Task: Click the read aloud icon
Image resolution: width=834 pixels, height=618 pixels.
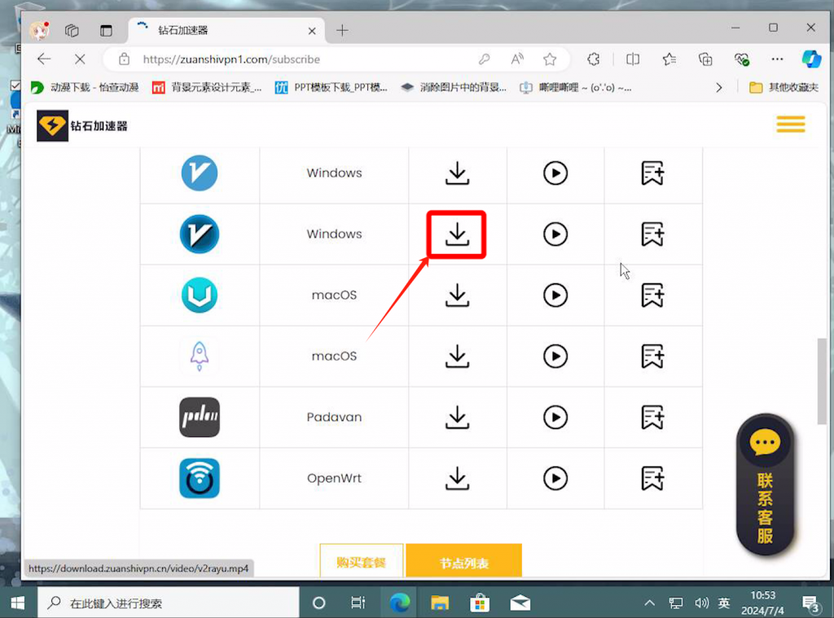Action: pyautogui.click(x=517, y=59)
